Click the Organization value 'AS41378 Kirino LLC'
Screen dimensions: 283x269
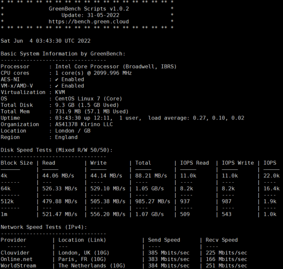(x=84, y=124)
